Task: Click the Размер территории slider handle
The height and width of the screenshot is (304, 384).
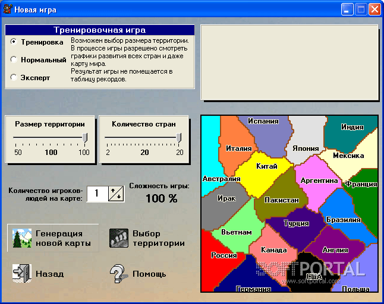Action: point(85,138)
